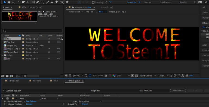Open the Render Settings template dropdown arrow
The height and width of the screenshot is (107, 209).
tap(24, 101)
